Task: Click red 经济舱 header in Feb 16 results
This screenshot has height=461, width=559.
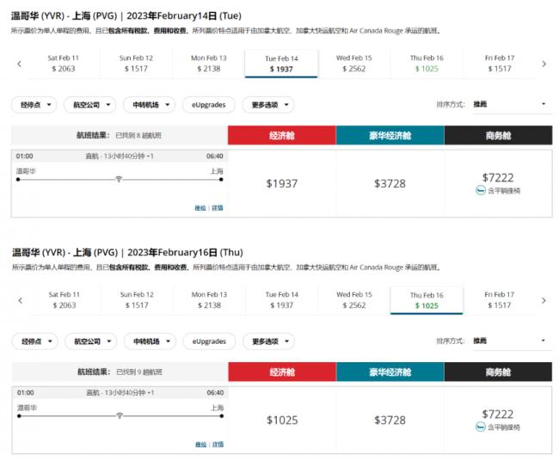Action: coord(282,372)
